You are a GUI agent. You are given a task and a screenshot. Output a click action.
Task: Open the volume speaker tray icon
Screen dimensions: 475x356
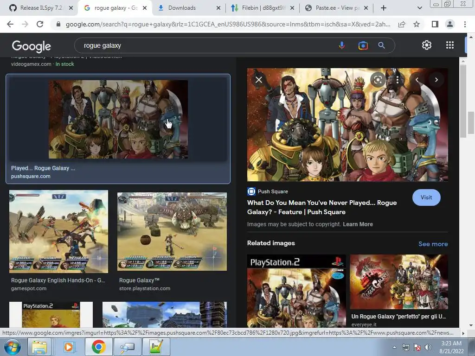428,348
